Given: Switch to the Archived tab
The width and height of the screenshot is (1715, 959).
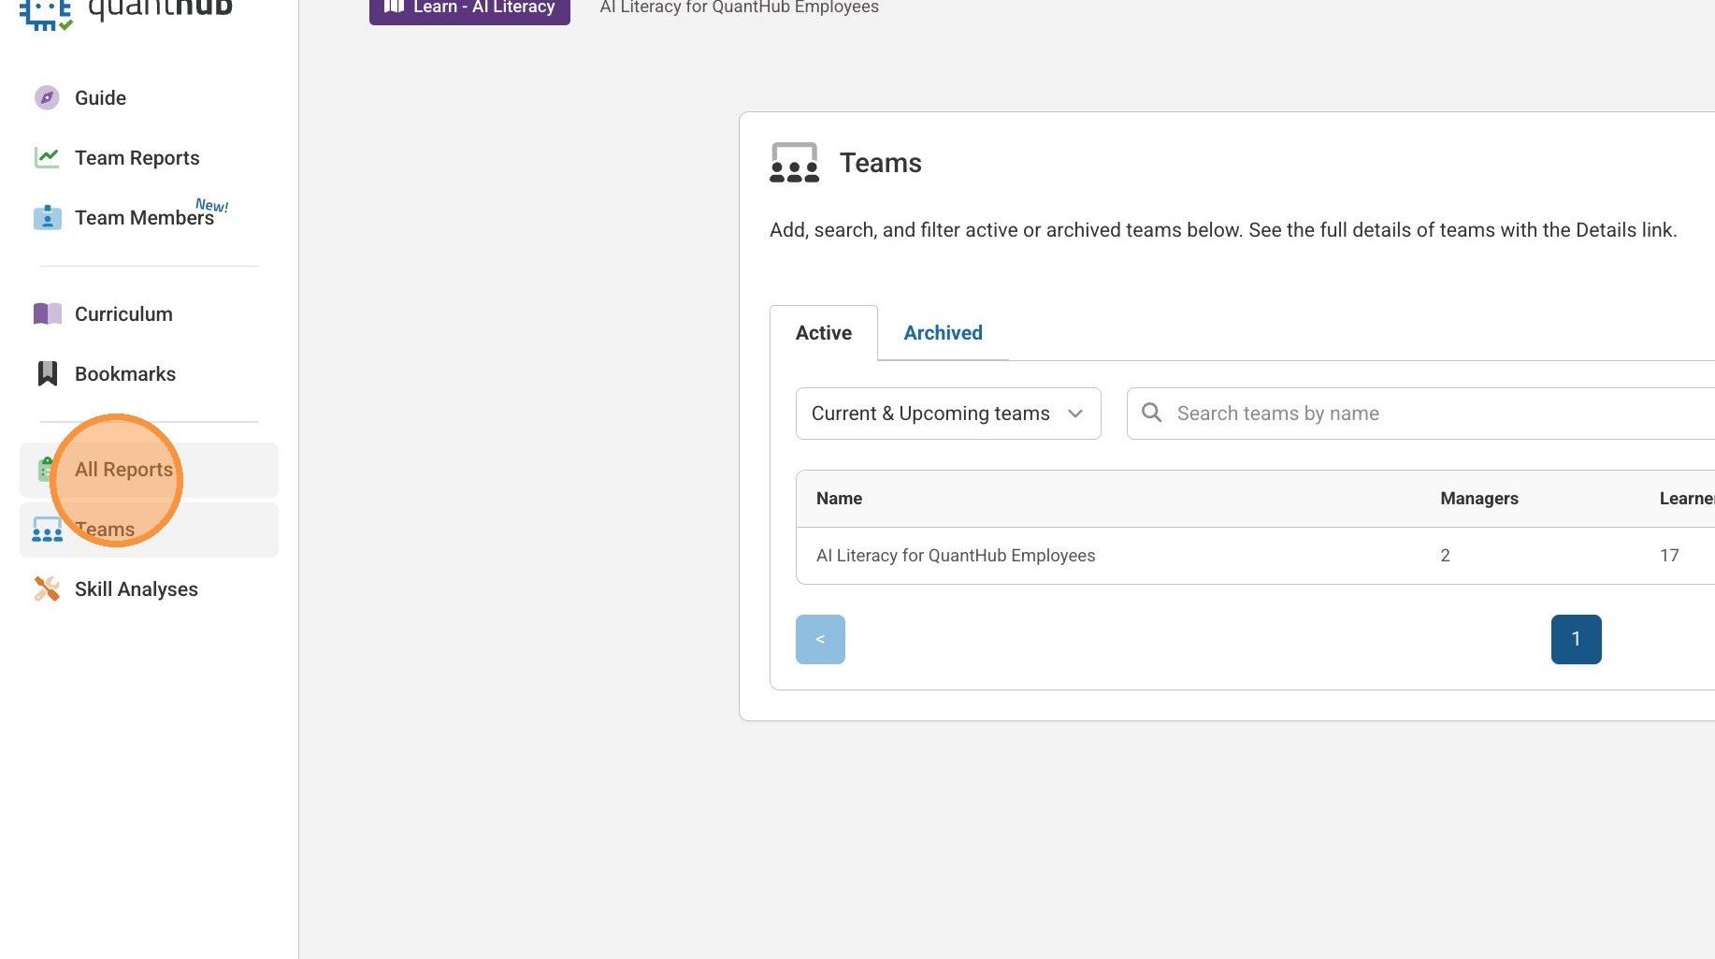Looking at the screenshot, I should (x=943, y=333).
